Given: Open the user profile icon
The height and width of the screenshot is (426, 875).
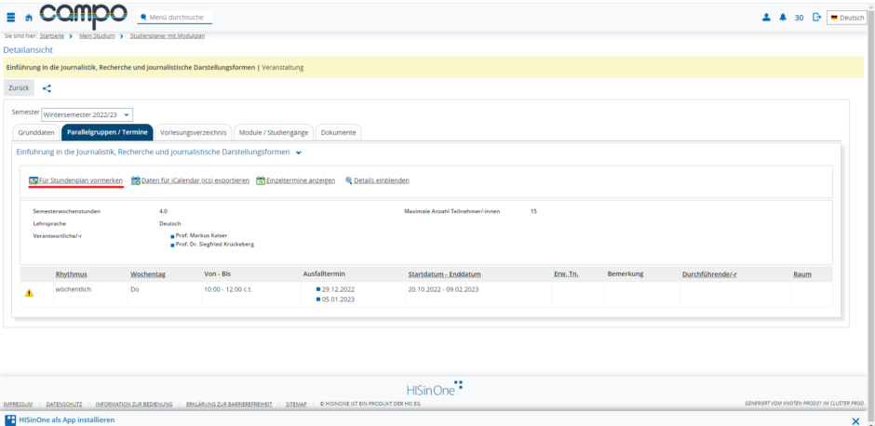Looking at the screenshot, I should pyautogui.click(x=766, y=17).
